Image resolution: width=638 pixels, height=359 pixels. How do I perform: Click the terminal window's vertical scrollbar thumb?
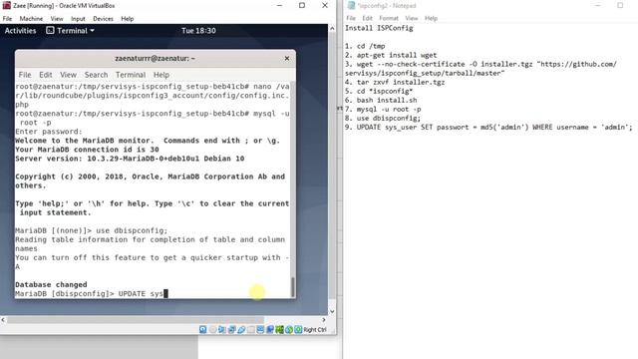point(292,286)
